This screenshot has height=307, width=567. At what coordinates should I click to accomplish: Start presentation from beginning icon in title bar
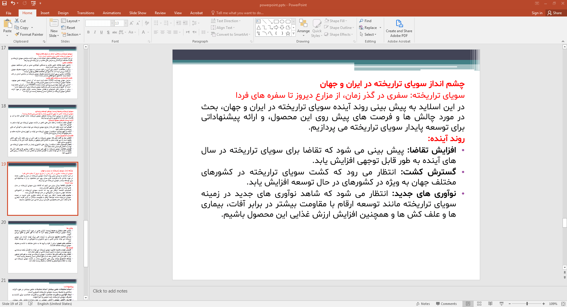[x=33, y=3]
